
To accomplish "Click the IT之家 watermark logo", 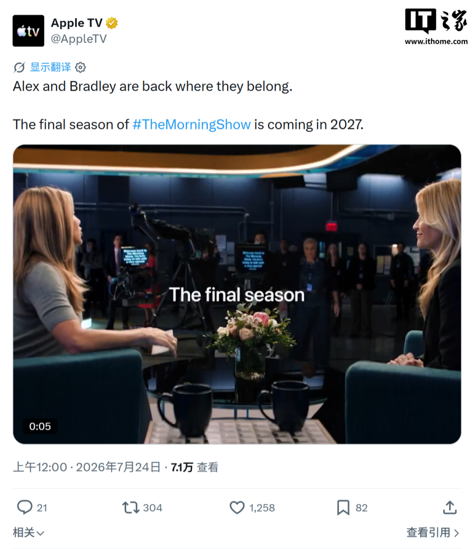I will pos(436,27).
